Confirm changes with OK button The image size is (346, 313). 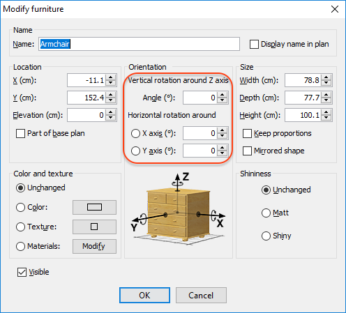144,295
